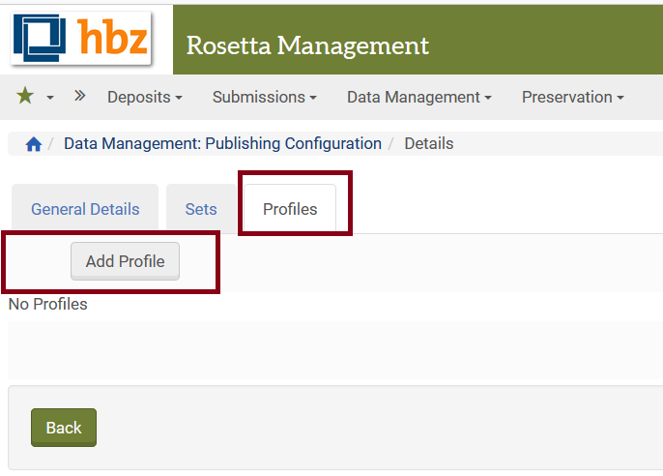Image resolution: width=663 pixels, height=476 pixels.
Task: Open the Preservation menu
Action: click(x=572, y=97)
